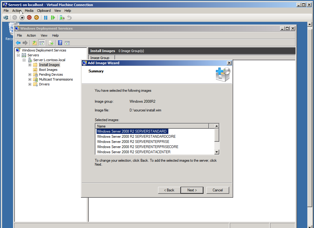Shut down the VM using the red power icon
The height and width of the screenshot is (228, 314).
click(29, 18)
